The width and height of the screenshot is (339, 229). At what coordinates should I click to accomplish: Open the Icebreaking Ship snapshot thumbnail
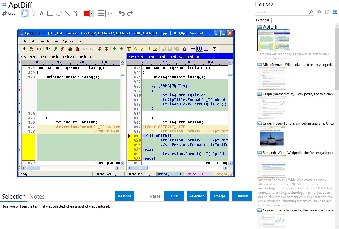click(272, 137)
